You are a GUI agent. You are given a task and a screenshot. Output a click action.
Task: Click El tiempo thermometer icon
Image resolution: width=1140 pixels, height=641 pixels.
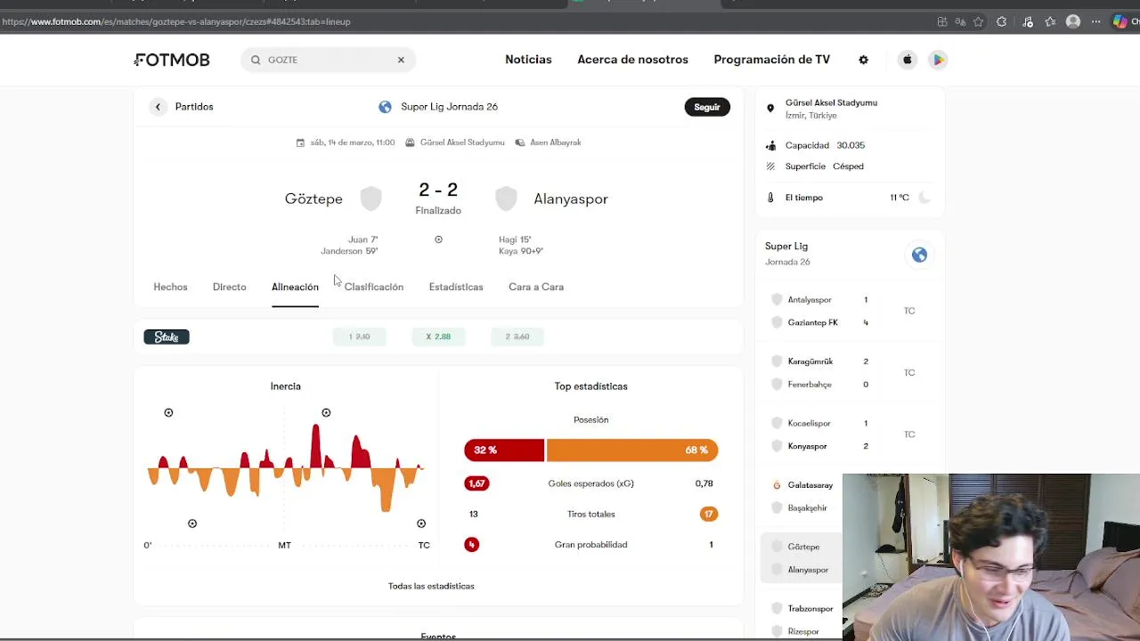tap(770, 198)
